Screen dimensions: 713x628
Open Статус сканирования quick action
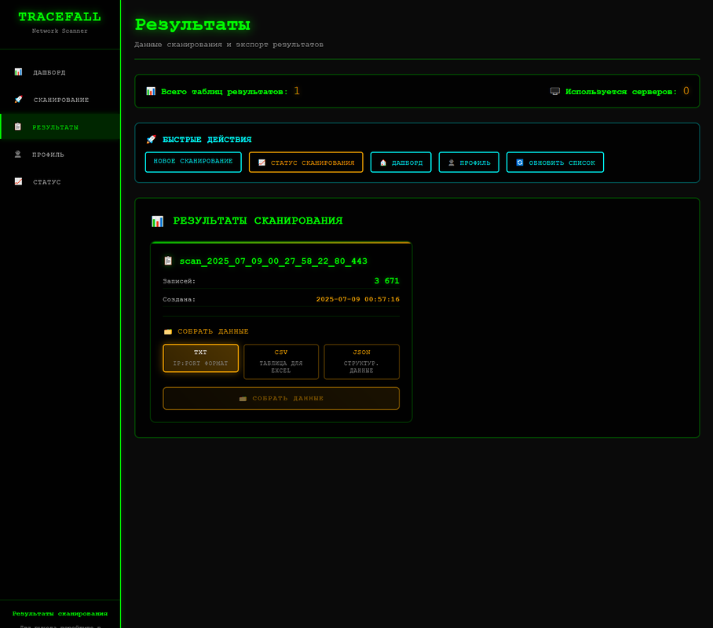click(x=306, y=162)
